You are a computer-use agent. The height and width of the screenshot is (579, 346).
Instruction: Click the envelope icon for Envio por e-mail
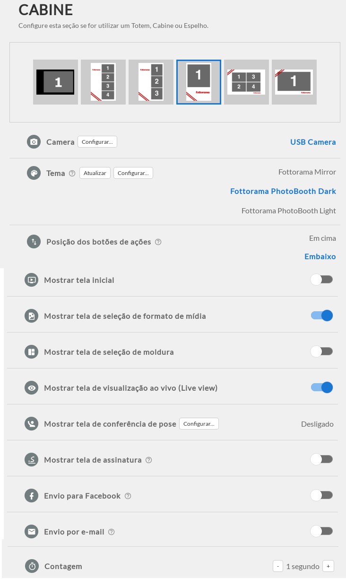pyautogui.click(x=32, y=532)
